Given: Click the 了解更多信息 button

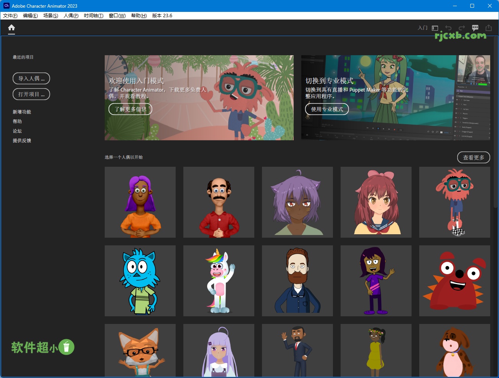Looking at the screenshot, I should (130, 109).
